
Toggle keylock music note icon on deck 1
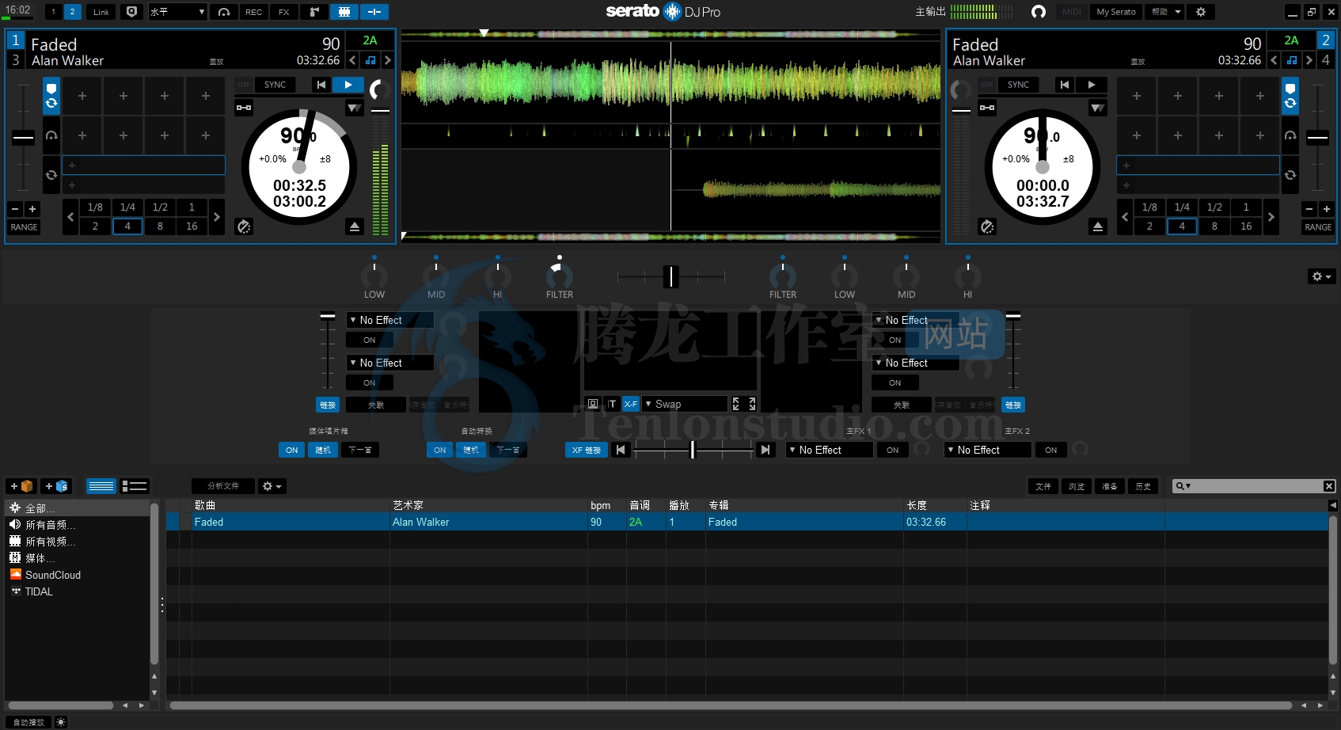370,60
